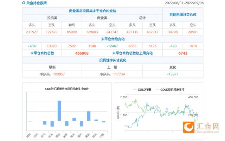The image size is (225, 141).
Task: Click the change value 10090
Action: tap(52, 46)
